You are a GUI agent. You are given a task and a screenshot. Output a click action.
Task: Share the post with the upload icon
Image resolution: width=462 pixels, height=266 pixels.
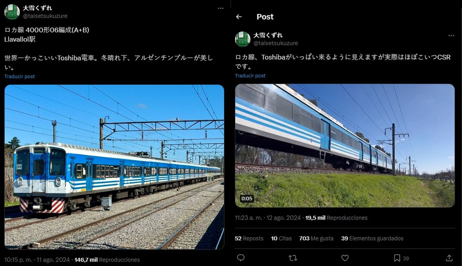[449, 258]
